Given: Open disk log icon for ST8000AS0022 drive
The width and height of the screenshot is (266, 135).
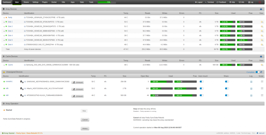Looking at the screenshot, I should pos(25,44).
